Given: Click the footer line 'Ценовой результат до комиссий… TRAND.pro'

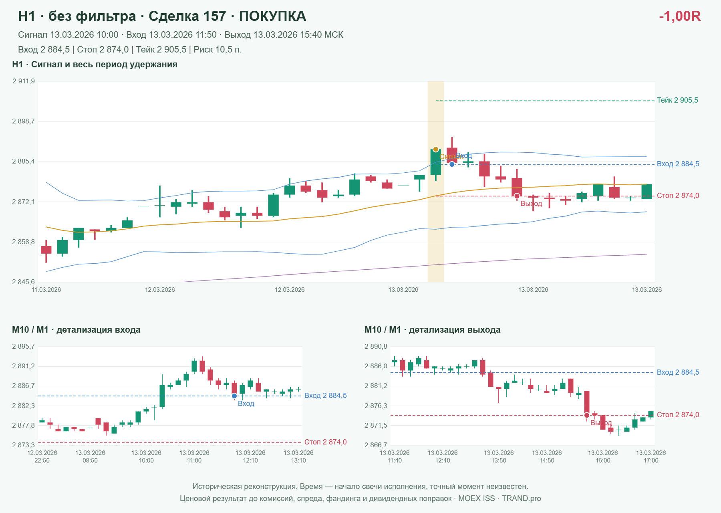Looking at the screenshot, I should [360, 499].
